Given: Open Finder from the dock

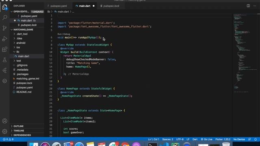Looking at the screenshot, I should point(34,144).
